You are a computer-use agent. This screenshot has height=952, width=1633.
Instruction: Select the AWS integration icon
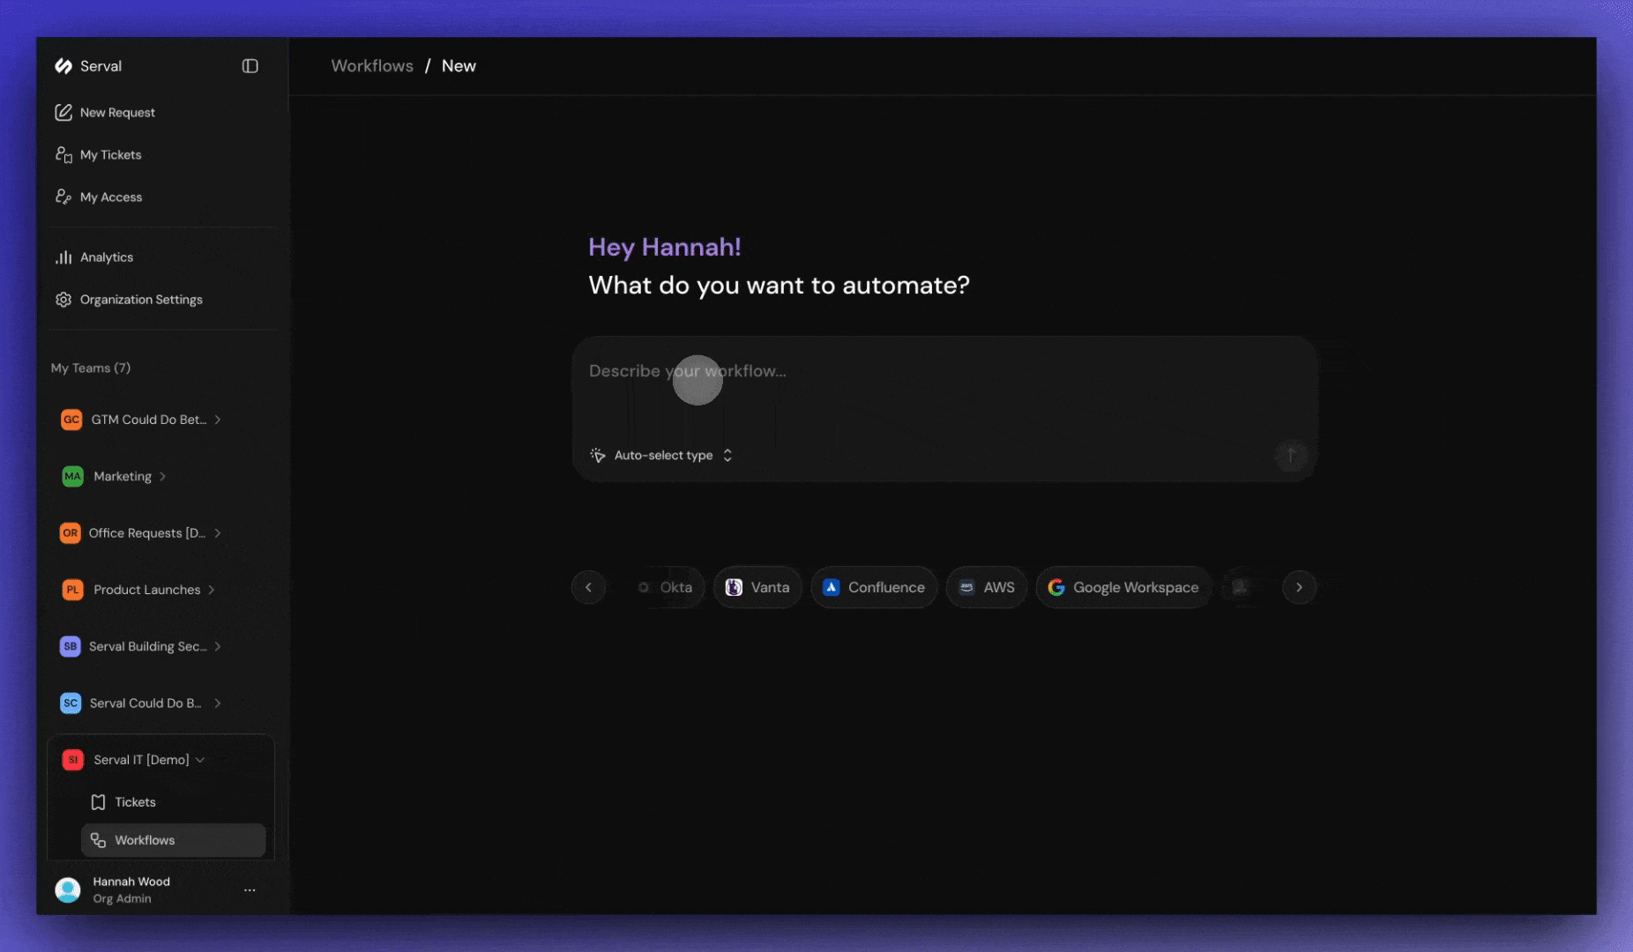[968, 587]
